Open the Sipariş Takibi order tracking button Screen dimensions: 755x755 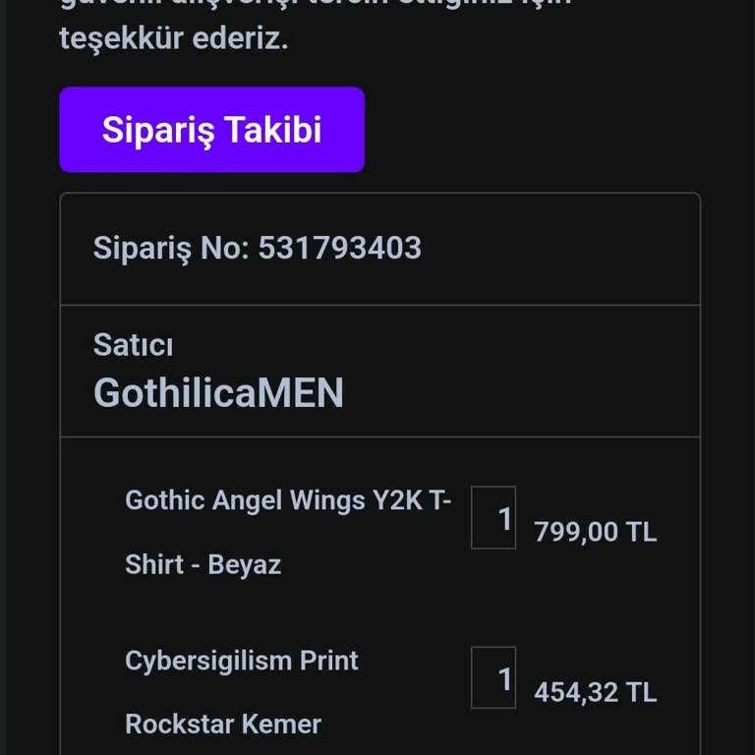212,130
